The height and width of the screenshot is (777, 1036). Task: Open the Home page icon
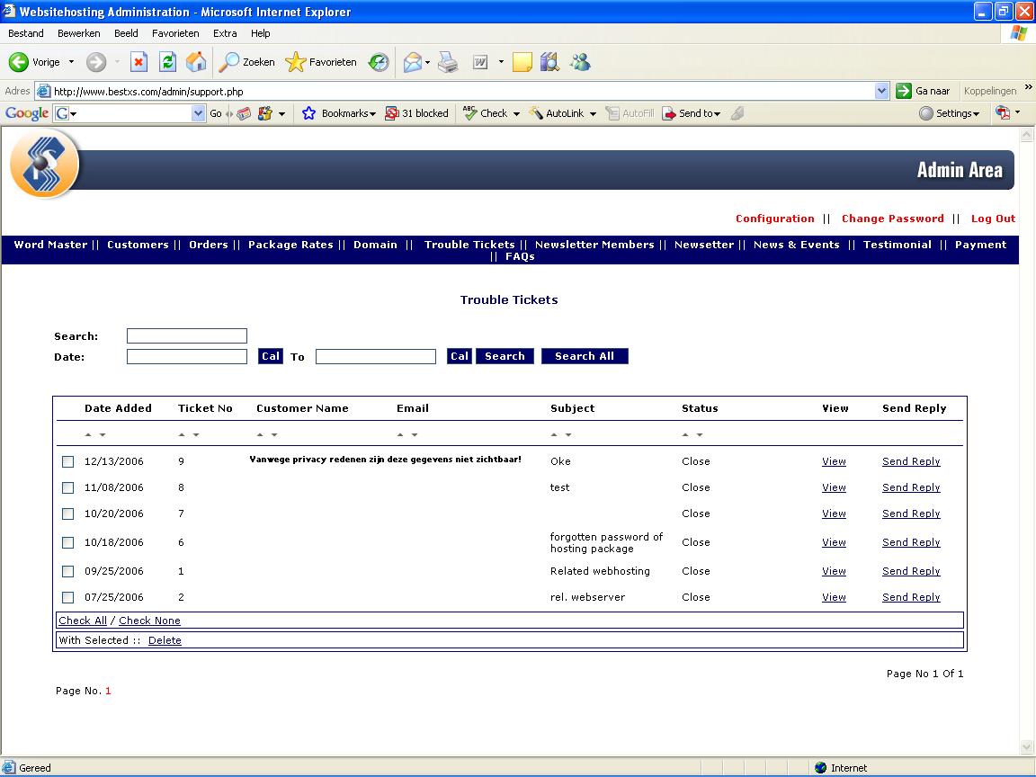pos(196,62)
